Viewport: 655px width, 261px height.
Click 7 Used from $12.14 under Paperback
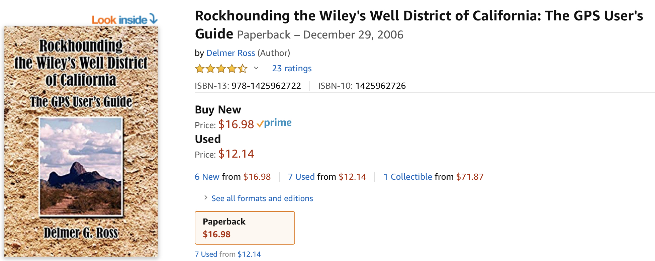coord(227,254)
